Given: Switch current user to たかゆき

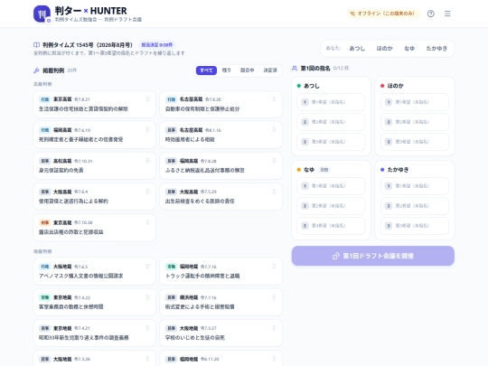Looking at the screenshot, I should (436, 49).
